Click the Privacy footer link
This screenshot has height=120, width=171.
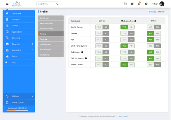pyautogui.click(x=126, y=117)
